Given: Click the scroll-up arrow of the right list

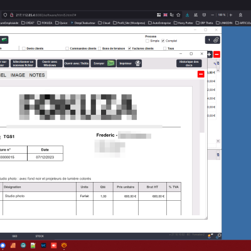Looking at the screenshot, I should (218, 70).
